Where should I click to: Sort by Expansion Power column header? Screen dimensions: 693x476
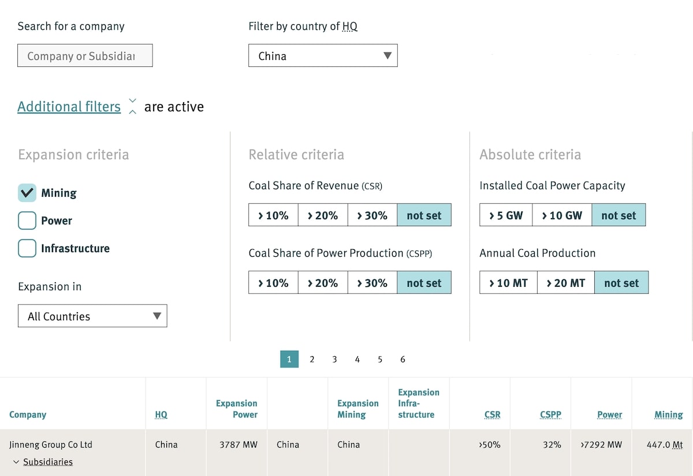pos(236,408)
